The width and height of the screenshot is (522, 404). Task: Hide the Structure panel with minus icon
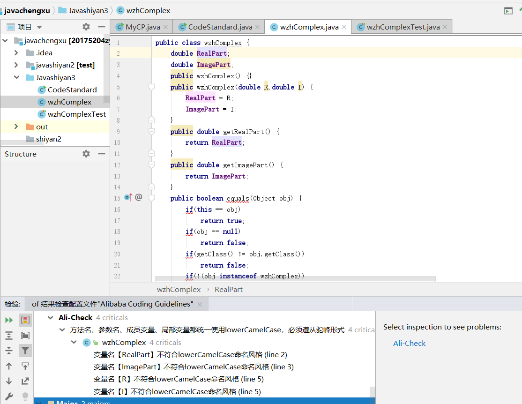[x=102, y=154]
